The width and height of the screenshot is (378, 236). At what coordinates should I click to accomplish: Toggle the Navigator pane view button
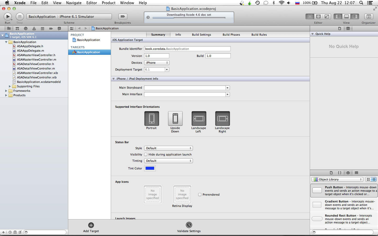pos(338,17)
